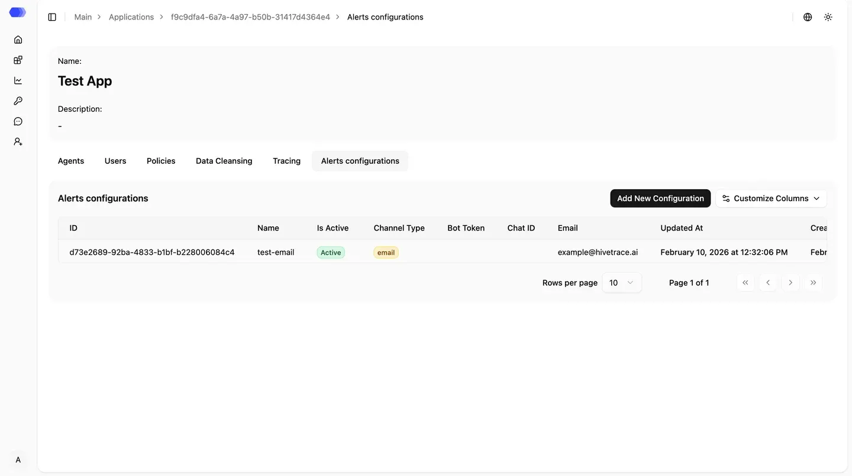Click the Email column header
This screenshot has height=476, width=852.
(x=568, y=228)
